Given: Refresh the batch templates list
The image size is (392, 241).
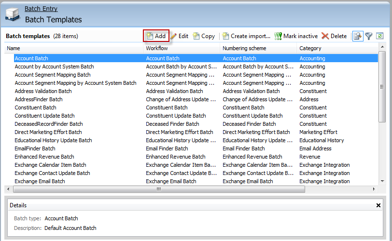Looking at the screenshot, I should point(380,36).
